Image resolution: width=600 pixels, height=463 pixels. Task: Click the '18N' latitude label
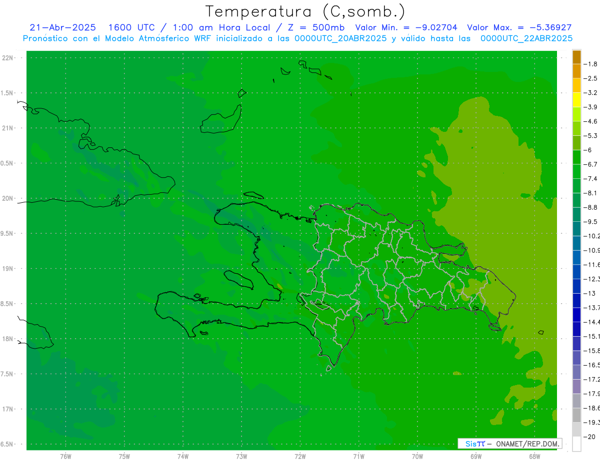pos(7,339)
